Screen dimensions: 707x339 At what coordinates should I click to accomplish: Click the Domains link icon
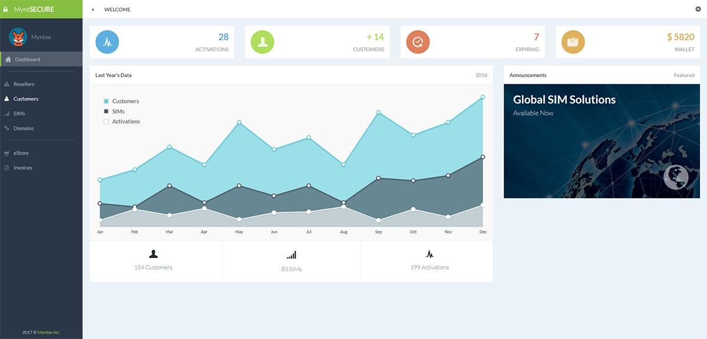[x=7, y=128]
